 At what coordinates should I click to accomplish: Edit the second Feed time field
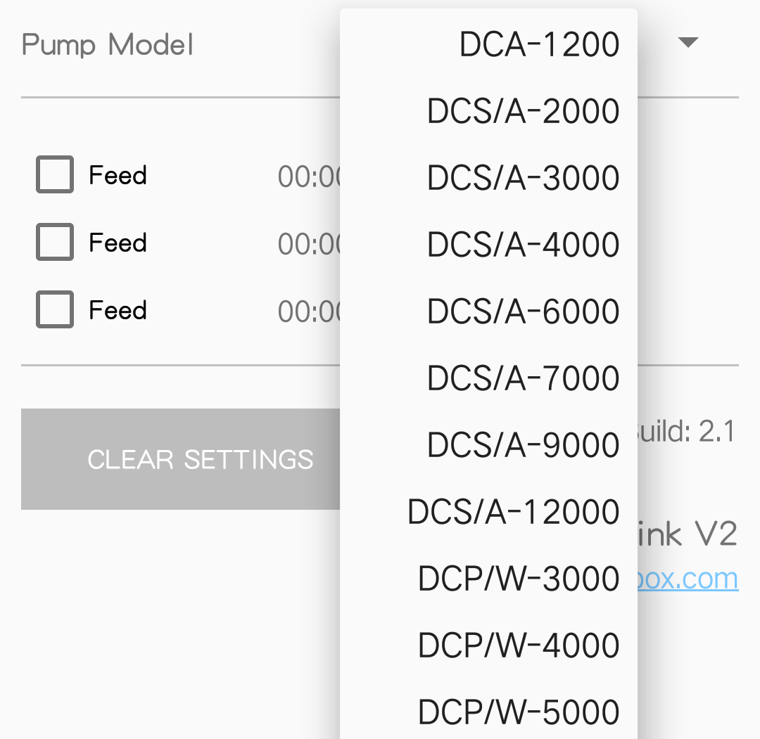point(309,243)
